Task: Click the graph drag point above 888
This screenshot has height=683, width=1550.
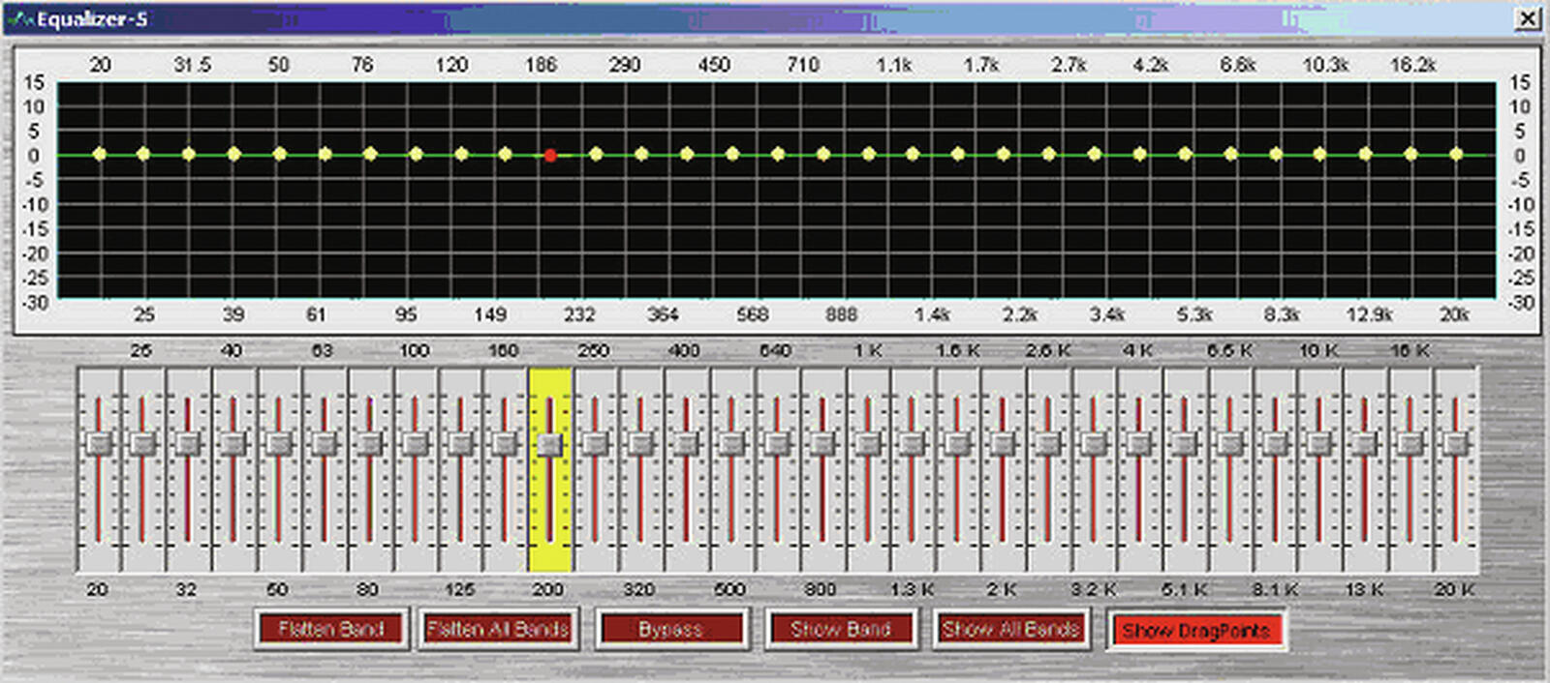Action: coord(868,154)
